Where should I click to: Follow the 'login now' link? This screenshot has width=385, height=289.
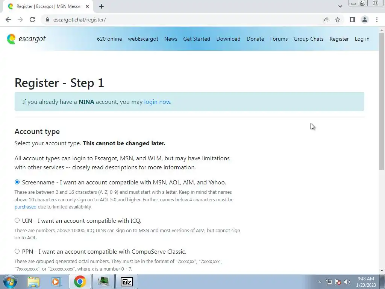(157, 102)
